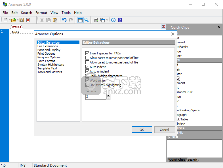
Task: Click the Paste clipboard icon
Action: coord(55,20)
